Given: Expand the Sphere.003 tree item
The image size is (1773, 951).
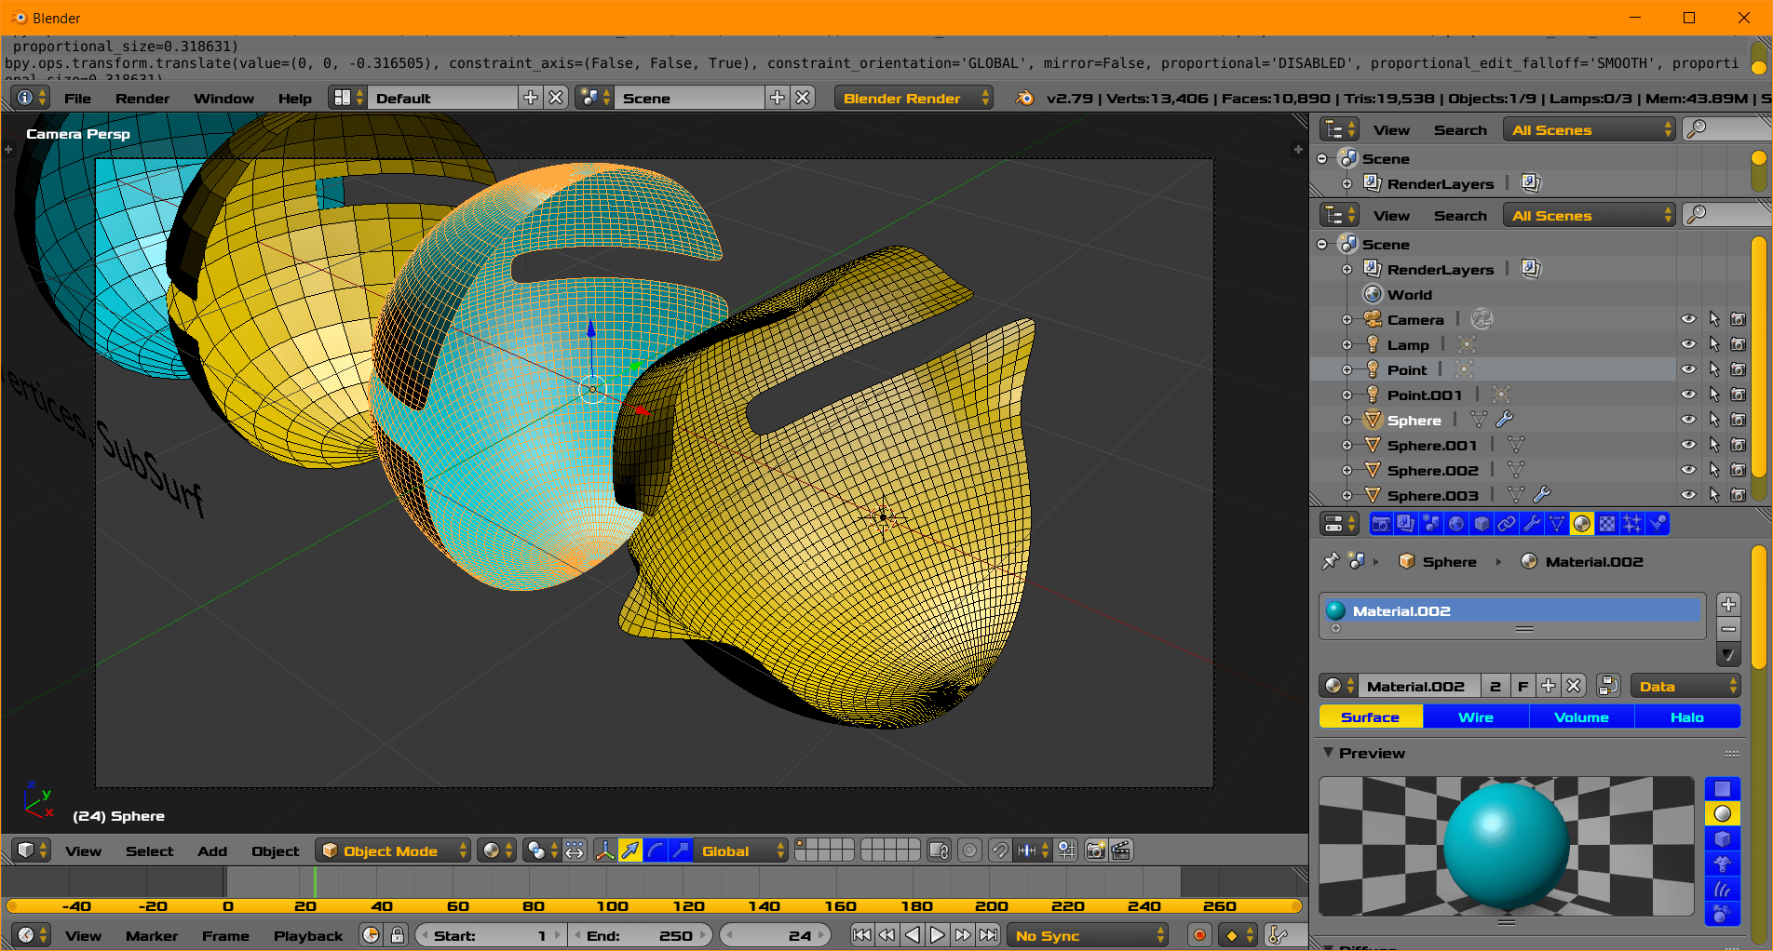Looking at the screenshot, I should pos(1347,496).
